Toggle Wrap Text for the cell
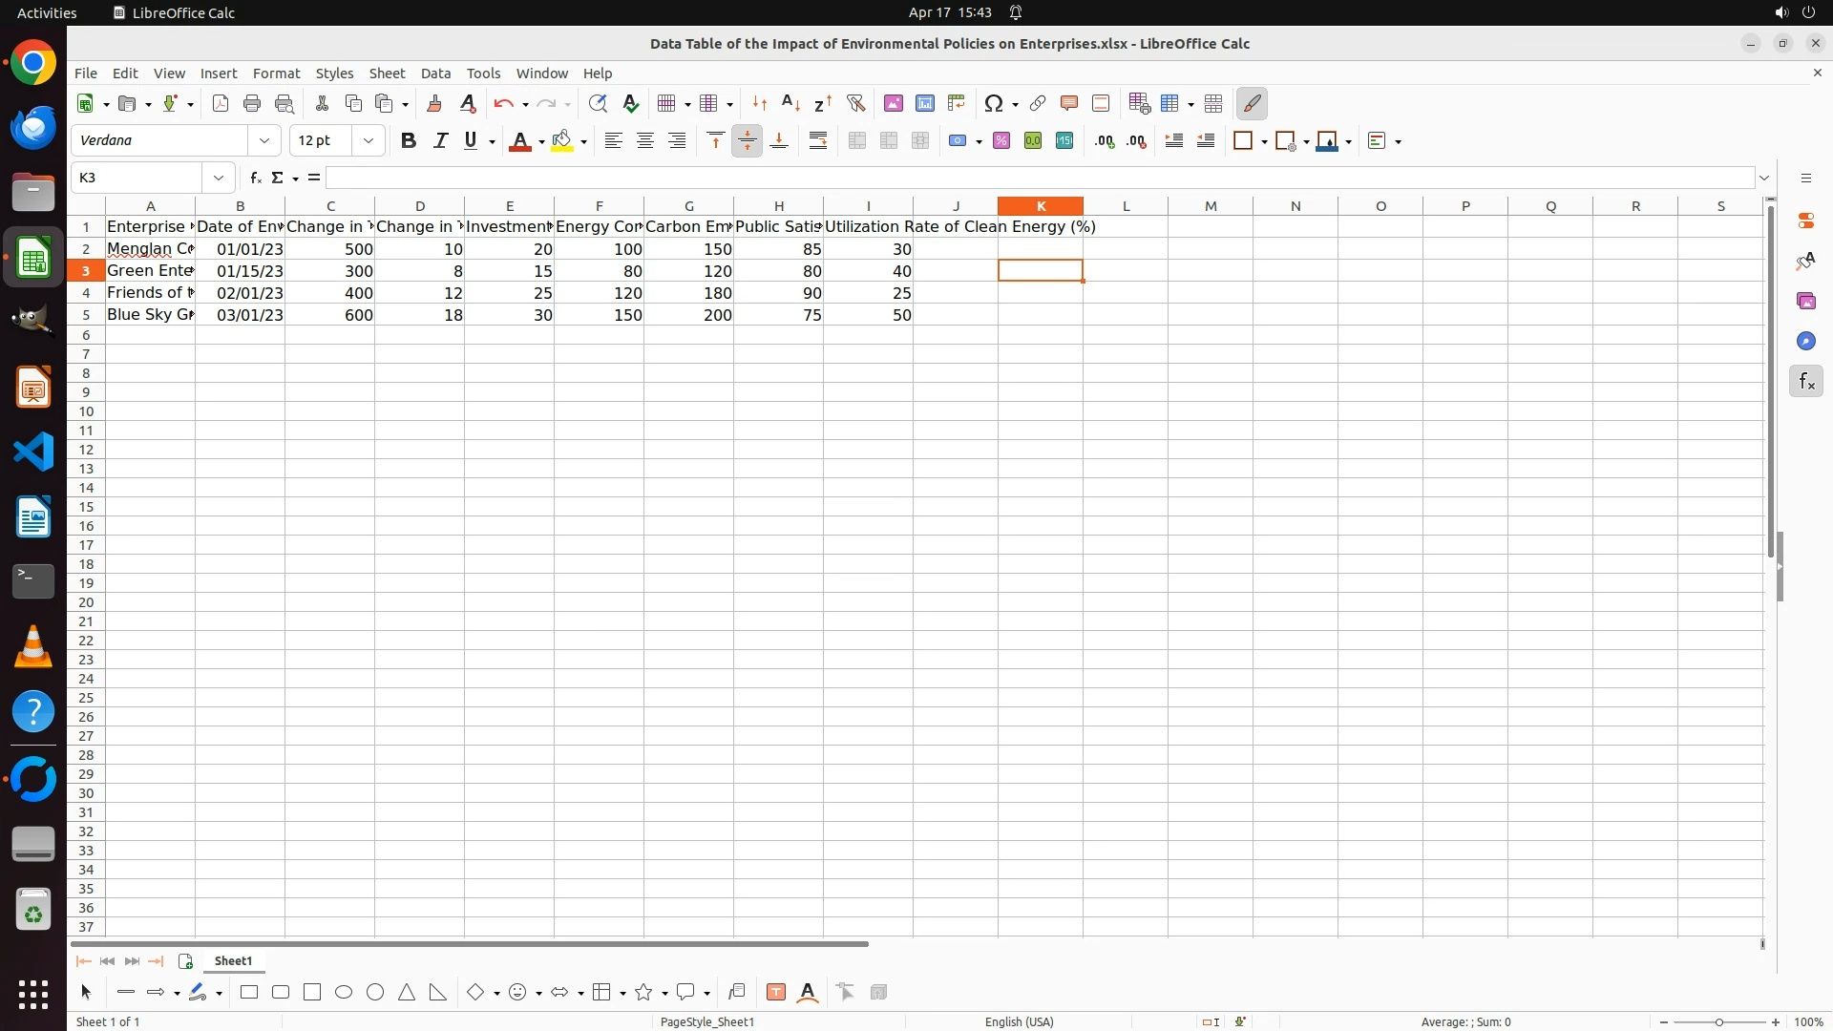Screen dimensions: 1833x1031 click(818, 141)
